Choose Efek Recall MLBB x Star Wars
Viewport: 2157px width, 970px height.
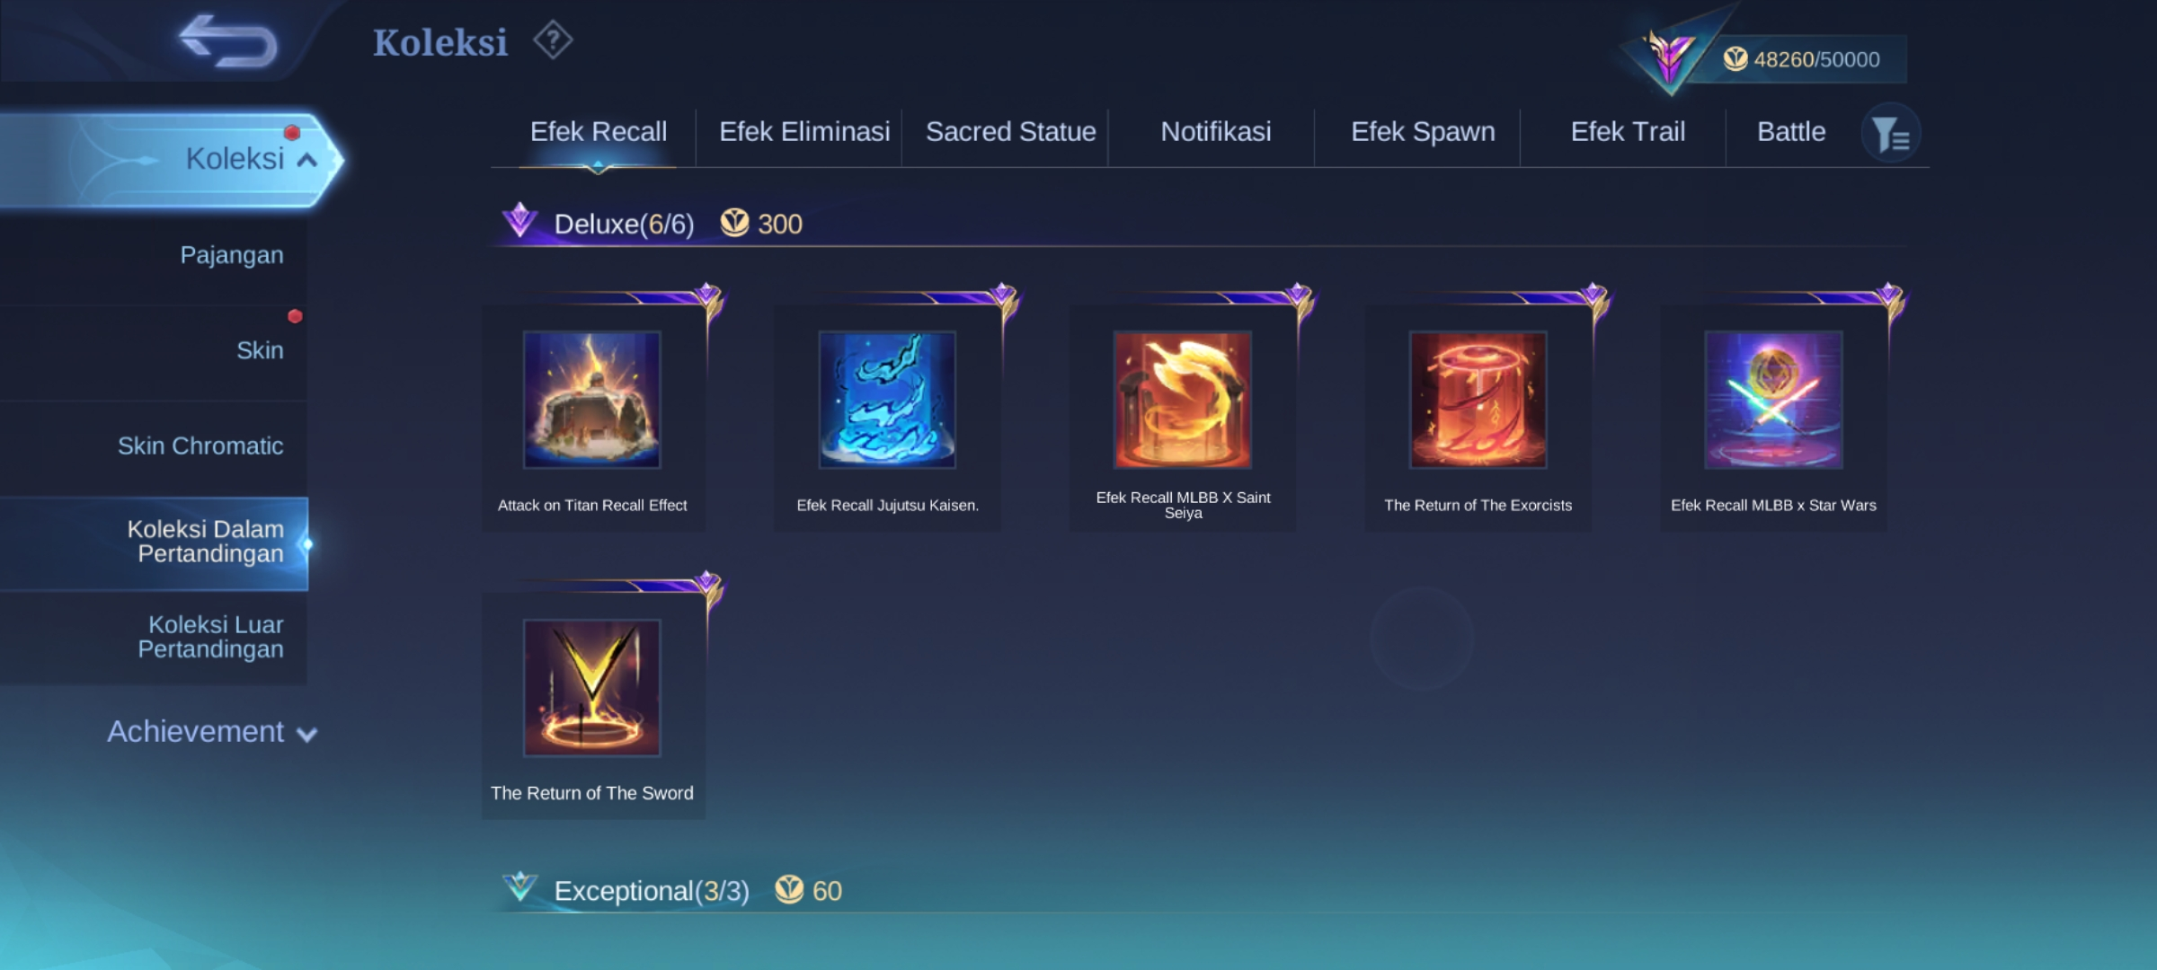click(1774, 400)
